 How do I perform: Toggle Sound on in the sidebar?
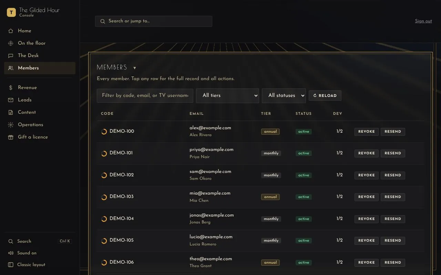pyautogui.click(x=40, y=253)
